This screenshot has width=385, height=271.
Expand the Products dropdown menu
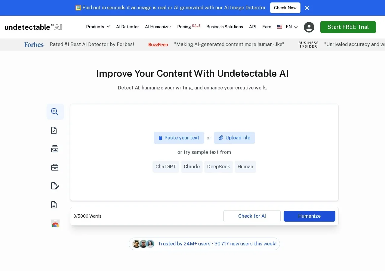click(x=98, y=27)
